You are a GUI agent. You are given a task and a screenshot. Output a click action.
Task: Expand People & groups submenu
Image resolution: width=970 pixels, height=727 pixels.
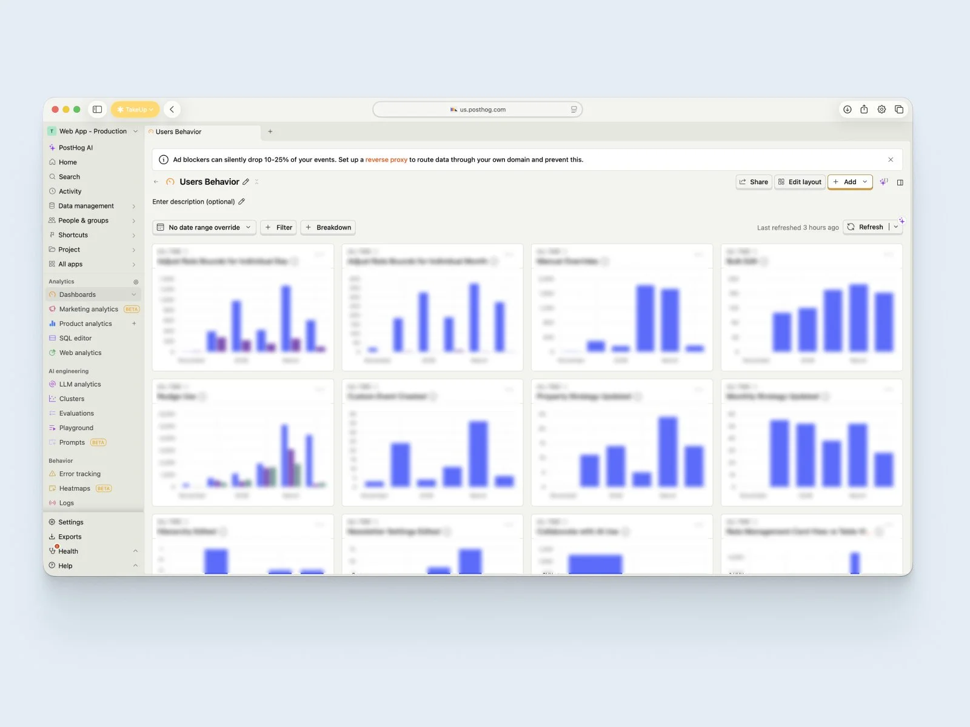click(x=134, y=221)
